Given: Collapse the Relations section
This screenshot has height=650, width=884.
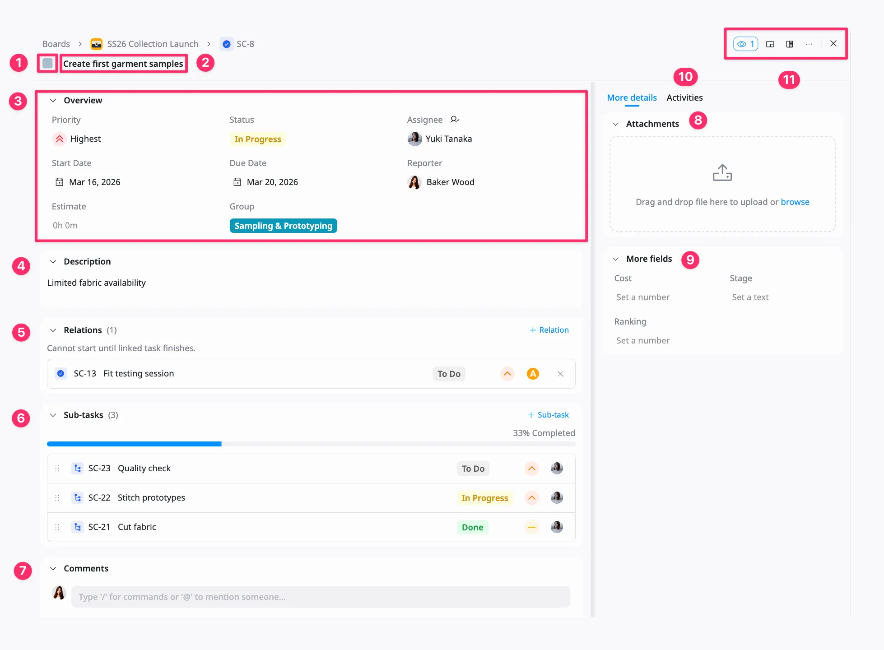Looking at the screenshot, I should pos(53,330).
